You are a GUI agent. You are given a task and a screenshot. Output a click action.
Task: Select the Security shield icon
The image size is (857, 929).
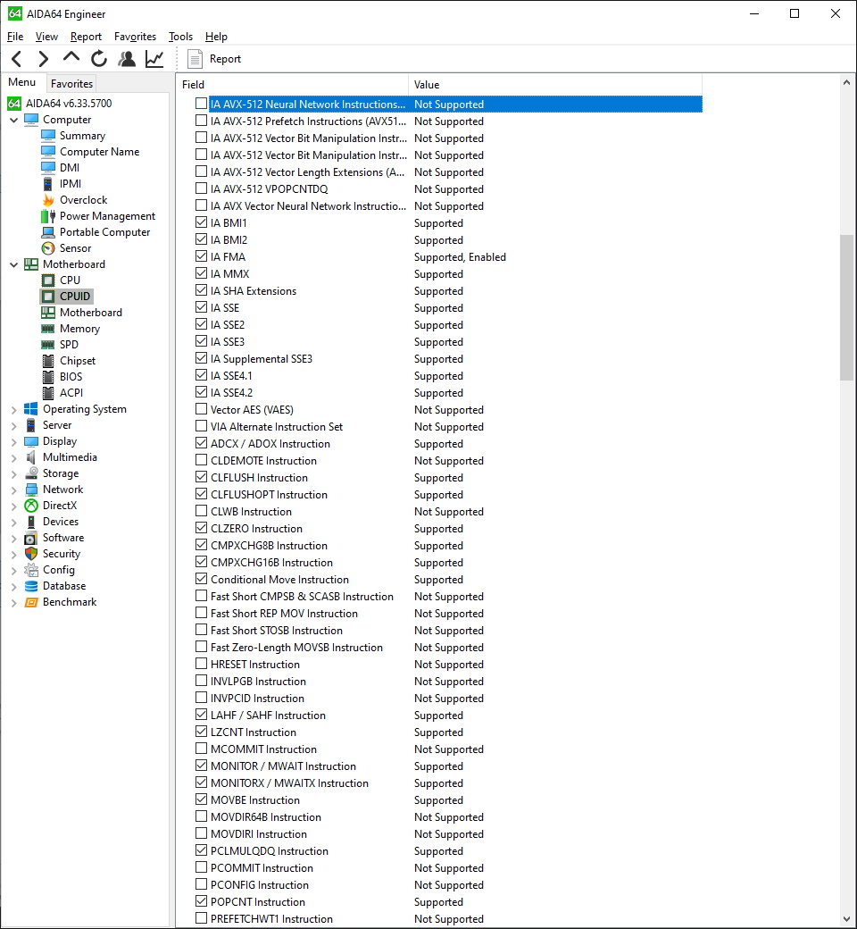click(x=30, y=553)
